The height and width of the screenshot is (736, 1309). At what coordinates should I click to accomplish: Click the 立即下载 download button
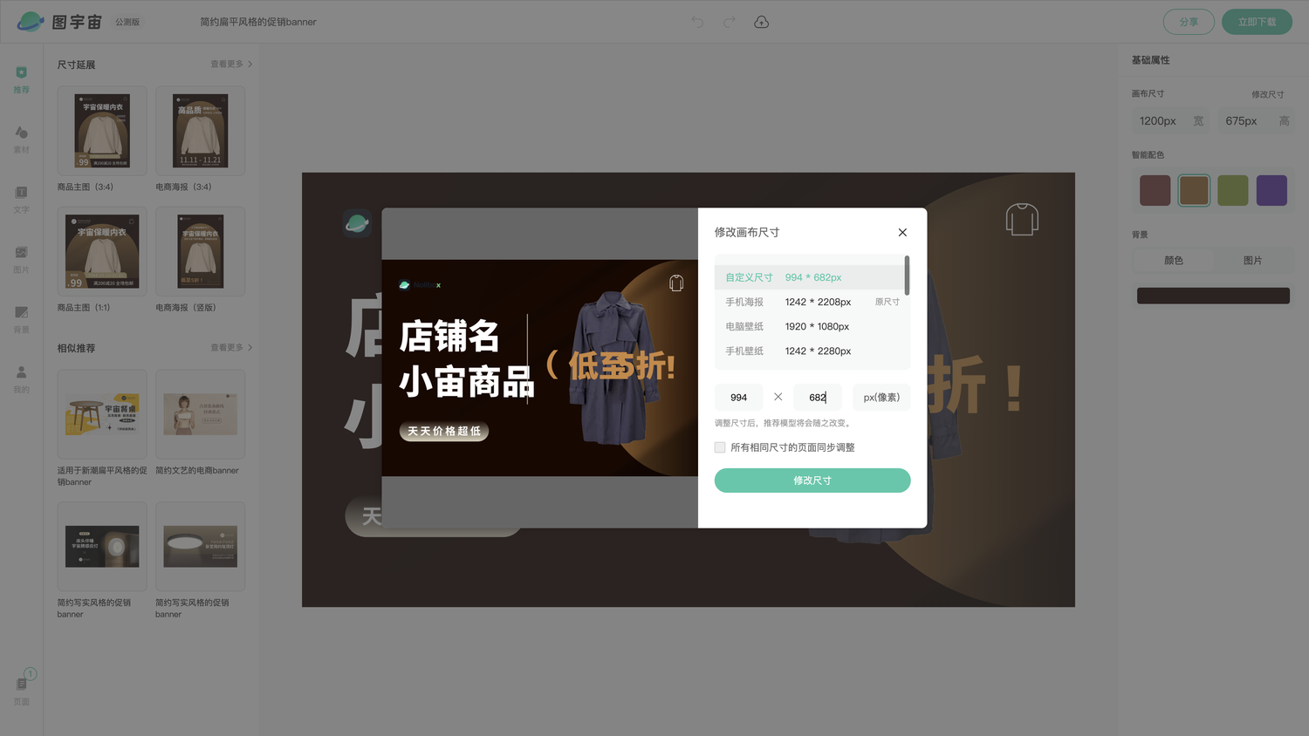(1257, 22)
